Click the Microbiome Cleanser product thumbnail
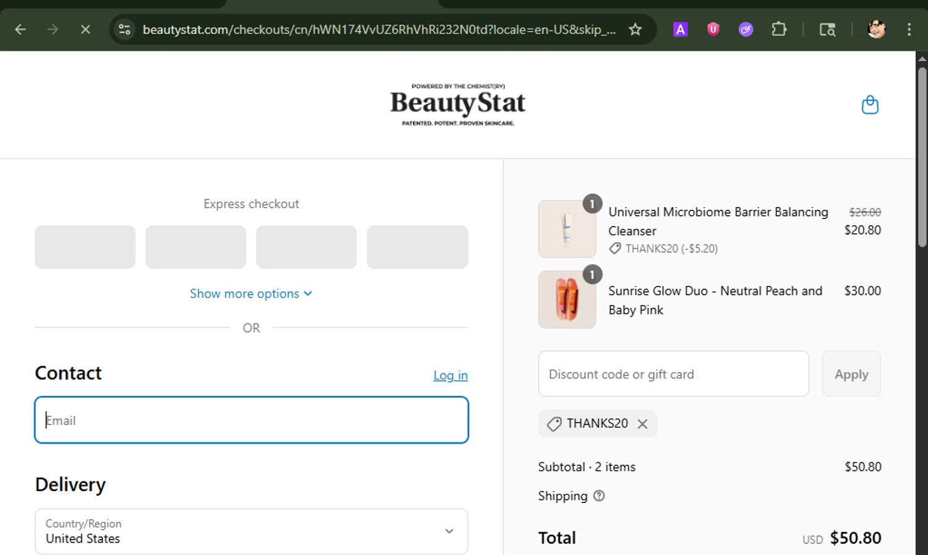 coord(567,229)
